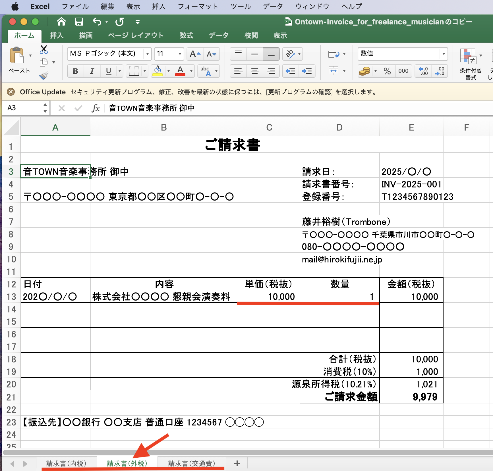This screenshot has width=493, height=471.
Task: Add a new sheet with plus button
Action: (237, 463)
